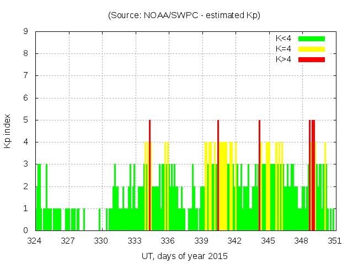Click the x-axis tick label 351
Image resolution: width=353 pixels, height=264 pixels.
pyautogui.click(x=335, y=241)
